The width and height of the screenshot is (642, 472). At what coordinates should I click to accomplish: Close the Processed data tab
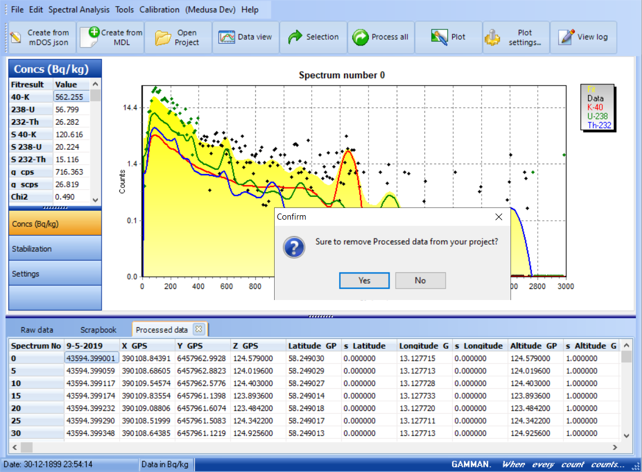199,329
